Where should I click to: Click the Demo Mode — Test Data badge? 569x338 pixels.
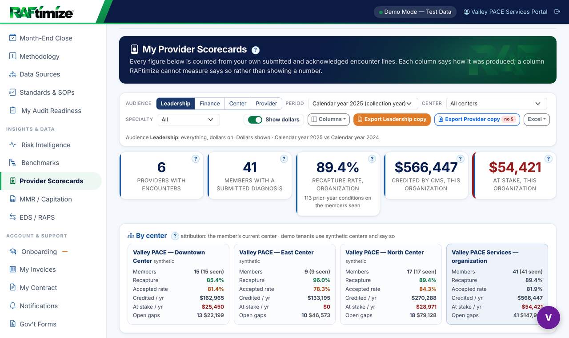pyautogui.click(x=415, y=12)
